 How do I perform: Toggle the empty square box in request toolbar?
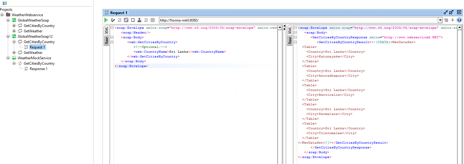point(133,20)
